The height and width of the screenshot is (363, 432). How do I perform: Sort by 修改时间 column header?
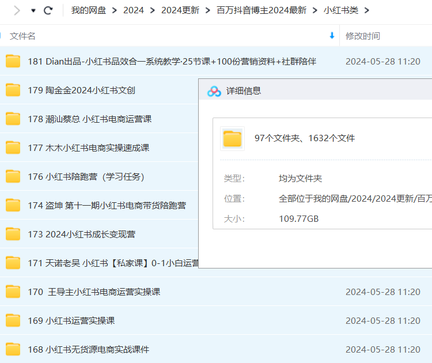pyautogui.click(x=362, y=36)
